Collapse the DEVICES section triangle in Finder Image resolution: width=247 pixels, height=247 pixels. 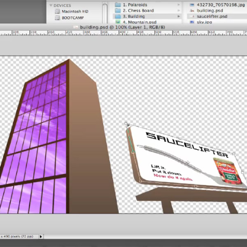tap(51, 5)
